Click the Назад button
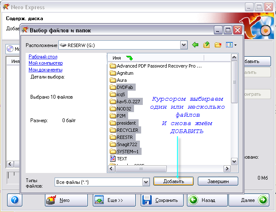Image resolution: width=276 pixels, height=212 pixels. click(207, 200)
